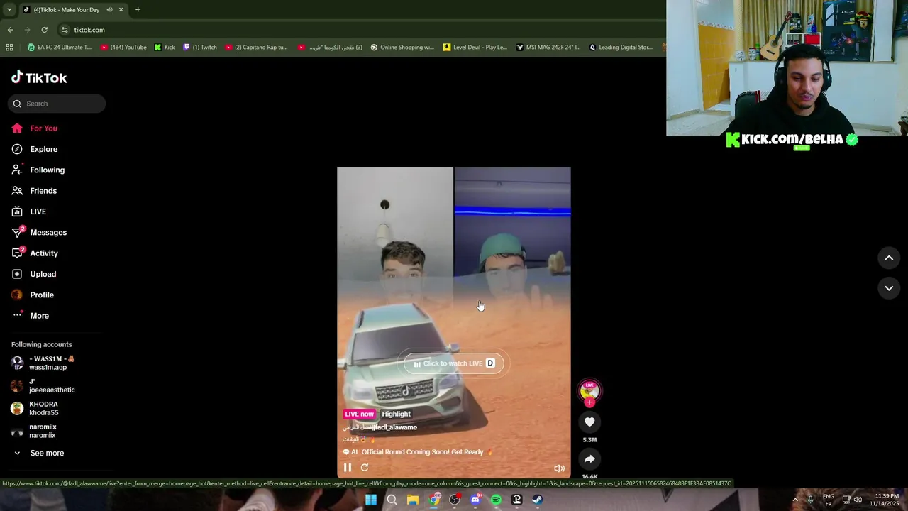Open Leading Digital Store bookmark
Viewport: 908px width, 511px height.
tap(621, 48)
